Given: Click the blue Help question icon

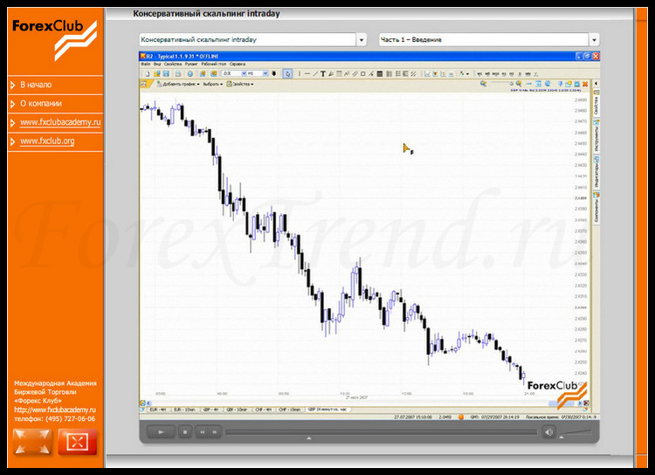Looking at the screenshot, I should [190, 73].
